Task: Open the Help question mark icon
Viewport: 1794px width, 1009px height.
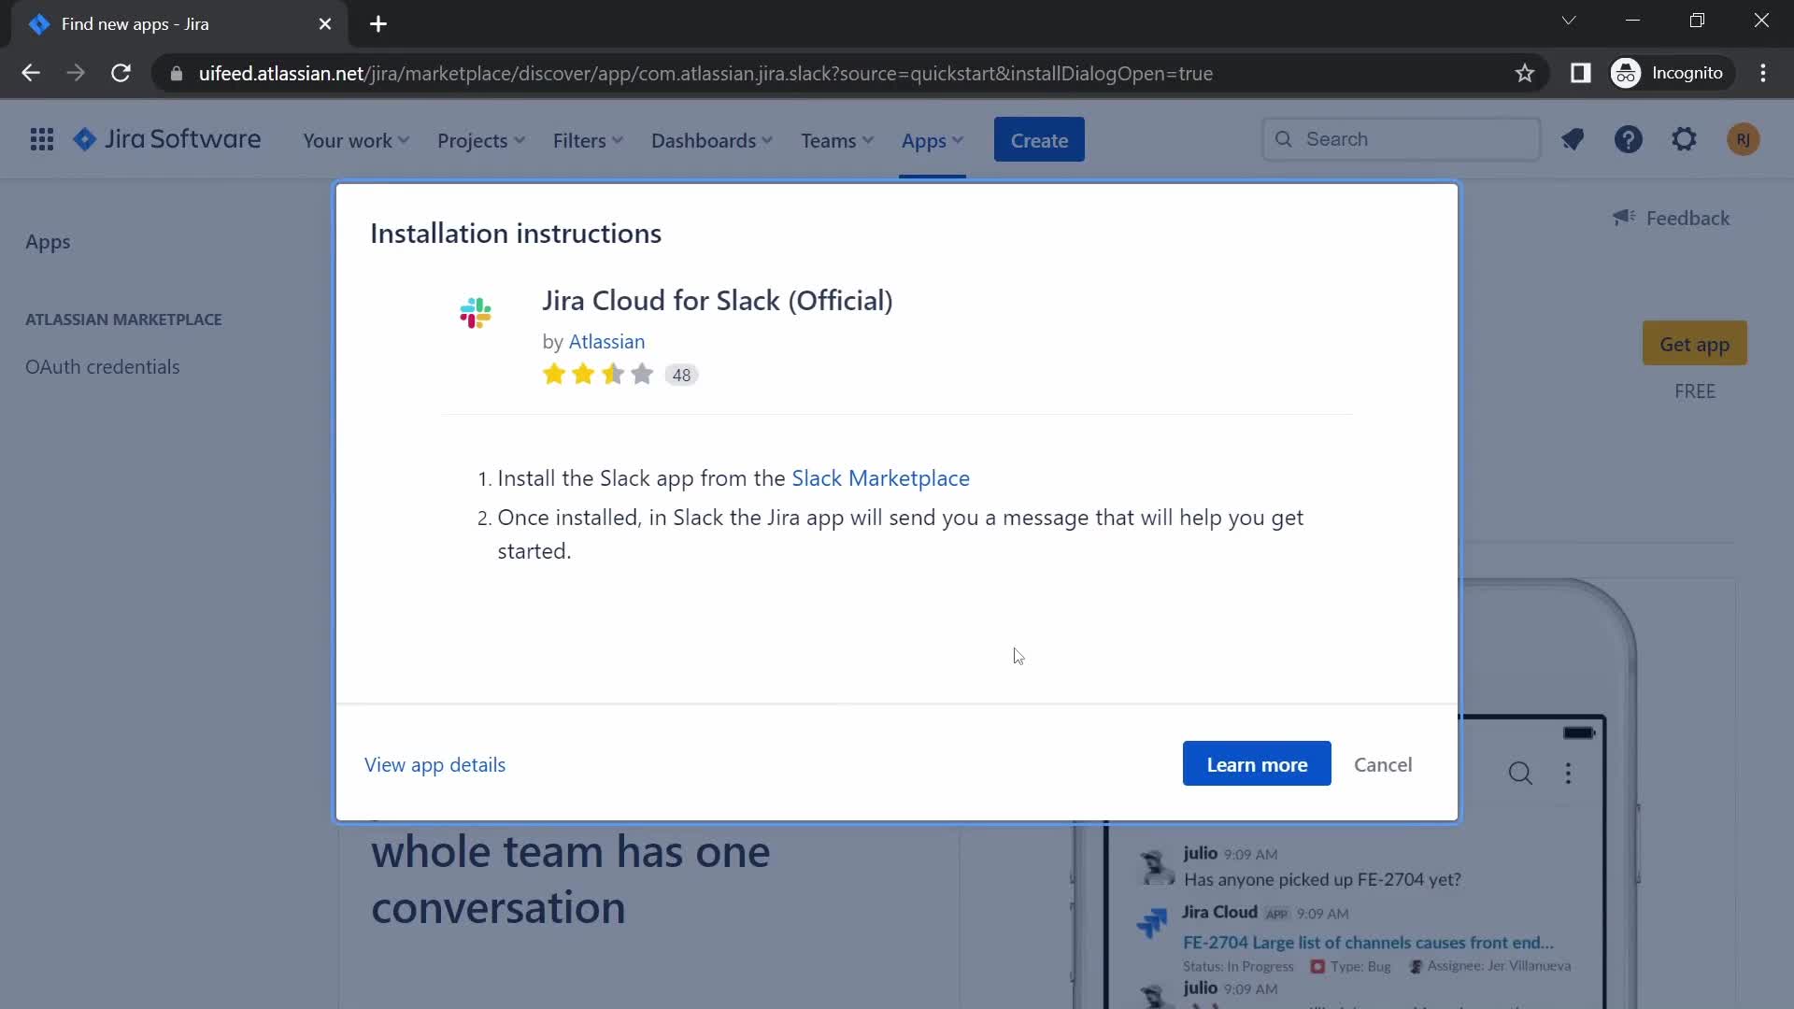Action: 1629,140
